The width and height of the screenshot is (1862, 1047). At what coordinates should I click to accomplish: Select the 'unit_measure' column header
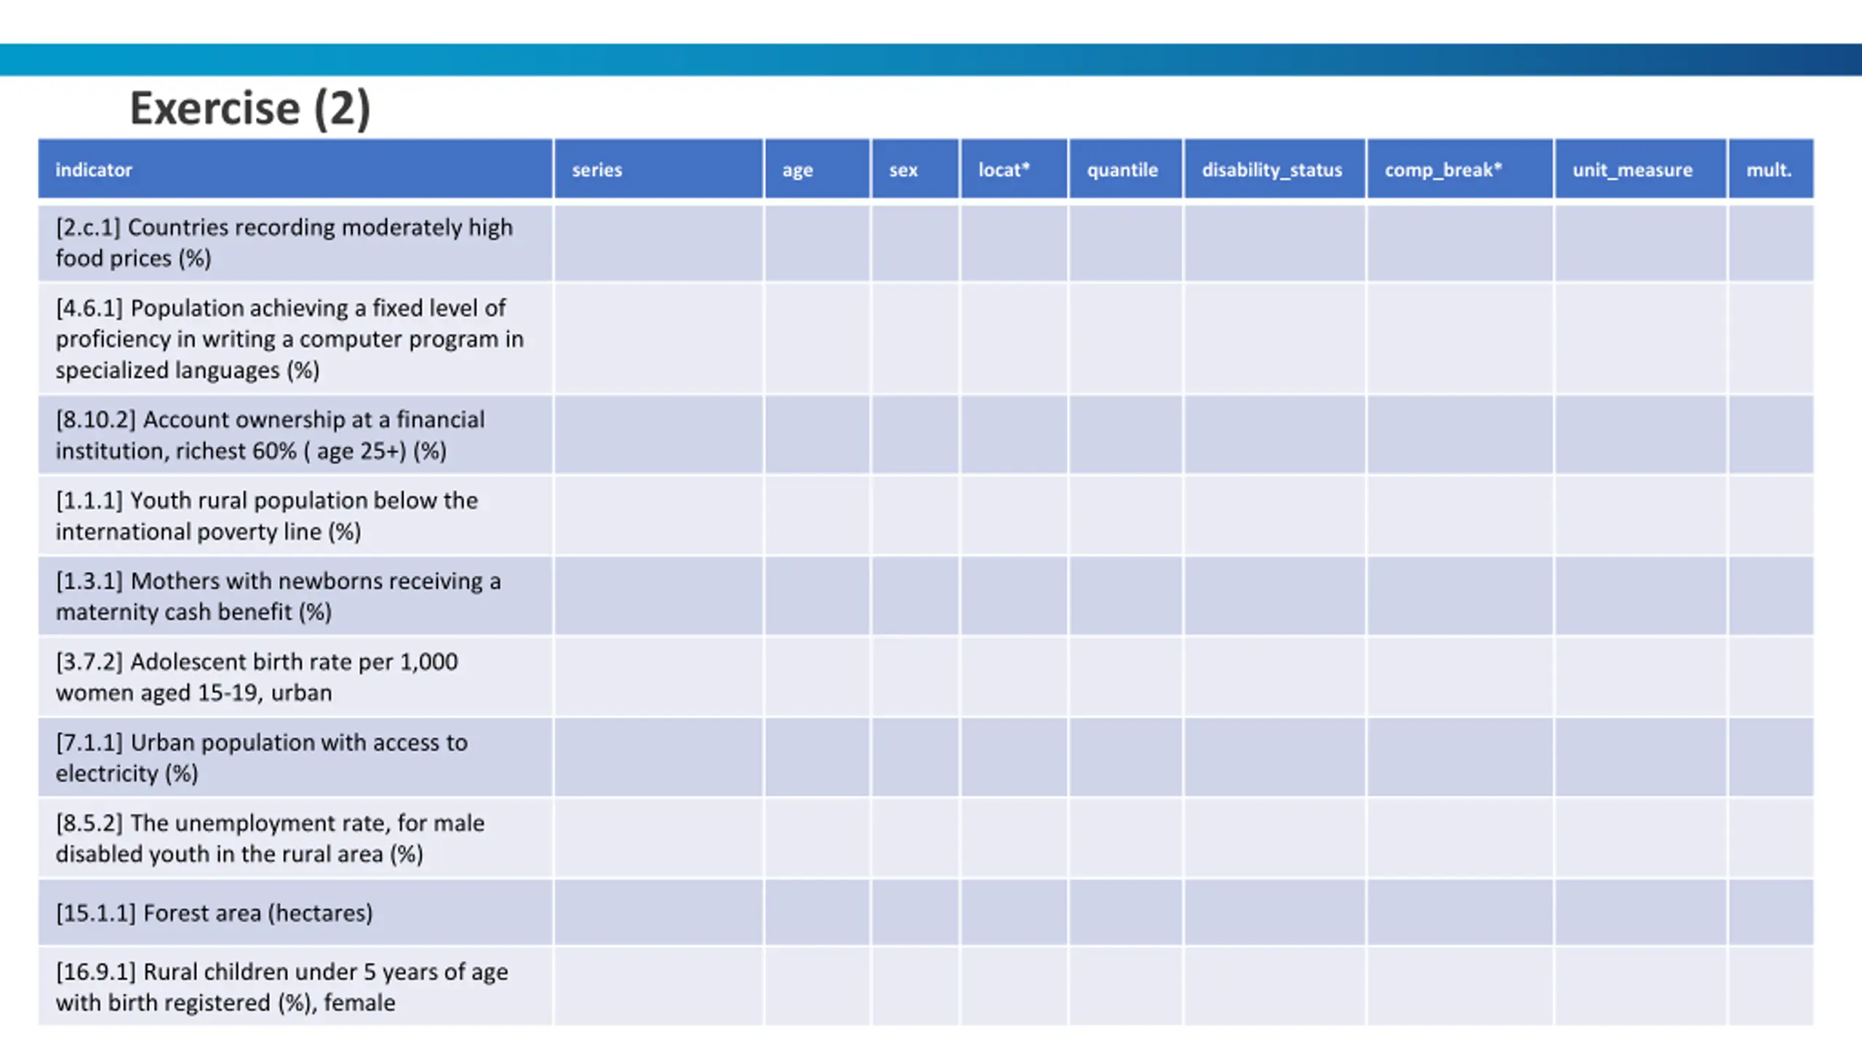pos(1640,169)
